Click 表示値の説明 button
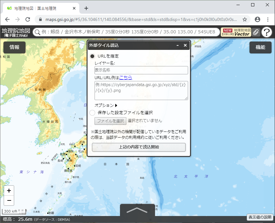Viewport: 275px width, 223px height. (260, 217)
